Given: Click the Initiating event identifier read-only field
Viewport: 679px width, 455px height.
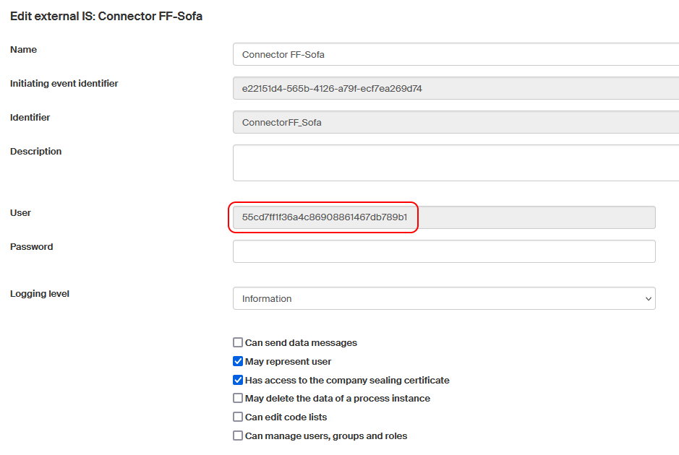Looking at the screenshot, I should pyautogui.click(x=456, y=89).
